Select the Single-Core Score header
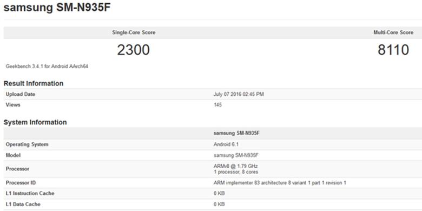The width and height of the screenshot is (422, 211). point(134,32)
